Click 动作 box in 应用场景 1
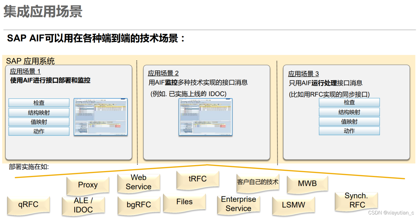 (x=39, y=131)
